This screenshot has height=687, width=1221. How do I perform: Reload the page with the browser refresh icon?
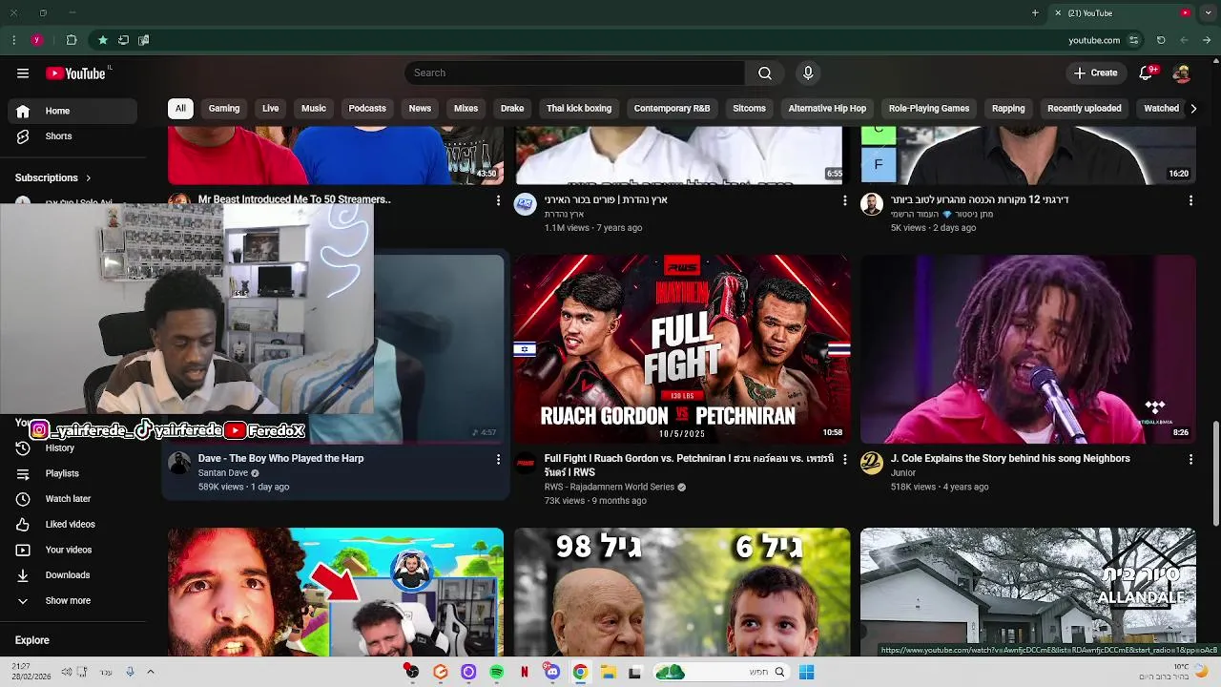[1161, 40]
